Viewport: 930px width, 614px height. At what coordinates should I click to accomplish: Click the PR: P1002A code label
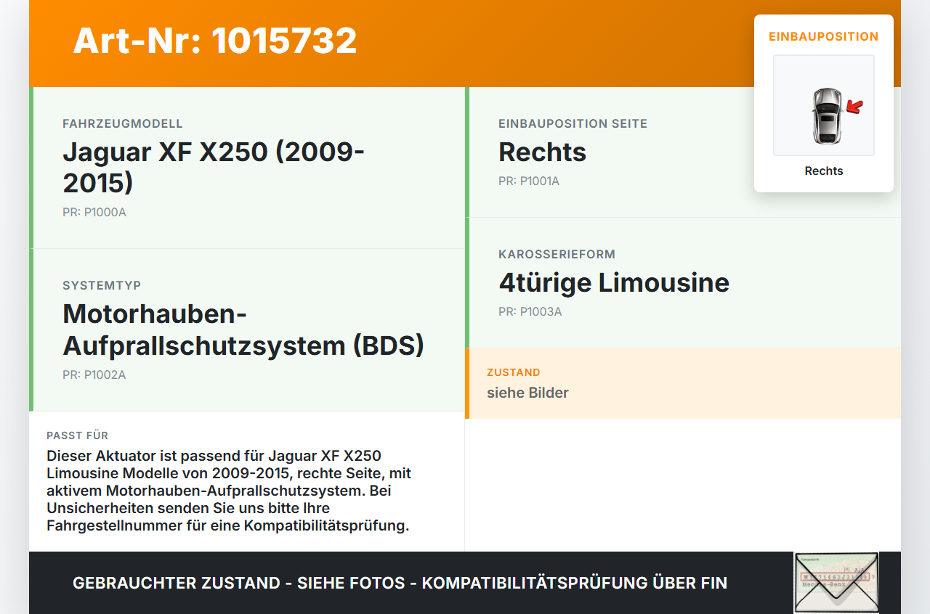pos(94,374)
